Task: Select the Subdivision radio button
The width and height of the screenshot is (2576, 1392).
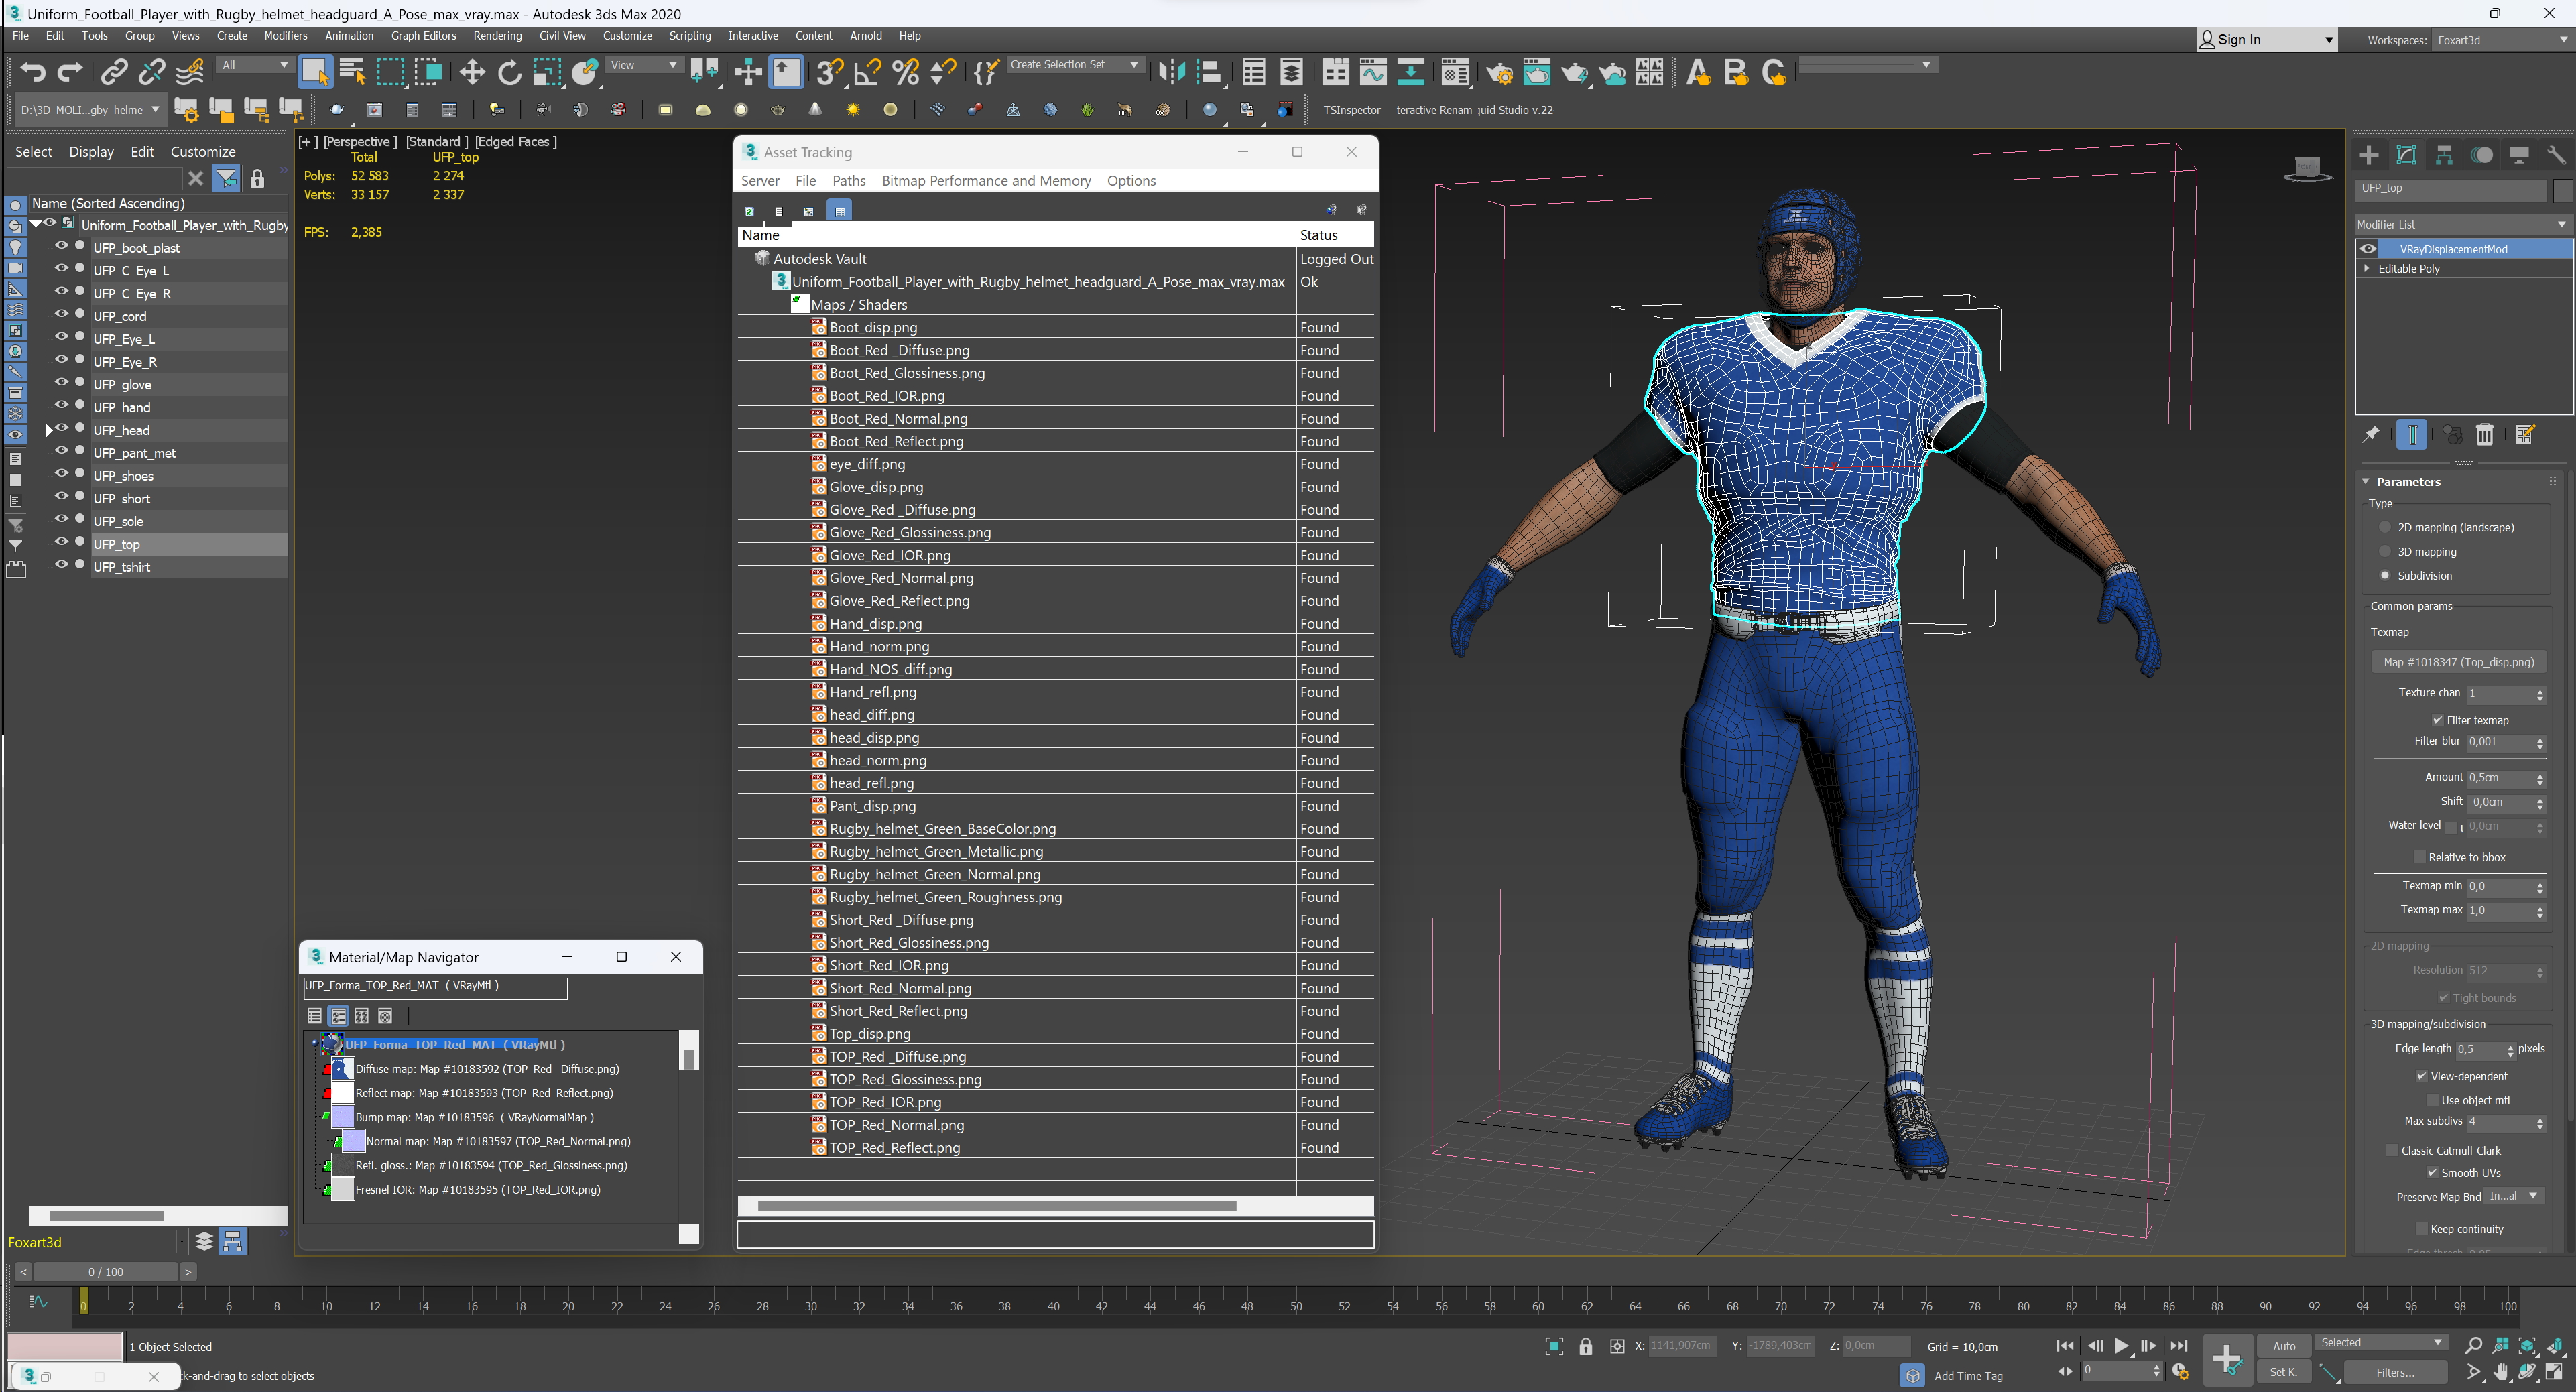Action: click(2385, 575)
